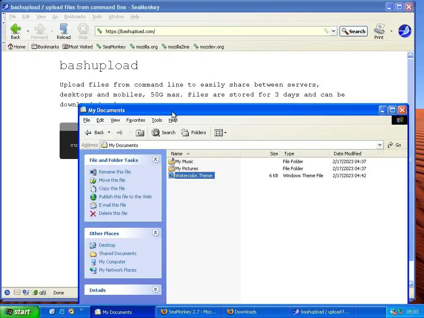The height and width of the screenshot is (318, 424).
Task: Click E-mail this file
Action: coord(112,205)
